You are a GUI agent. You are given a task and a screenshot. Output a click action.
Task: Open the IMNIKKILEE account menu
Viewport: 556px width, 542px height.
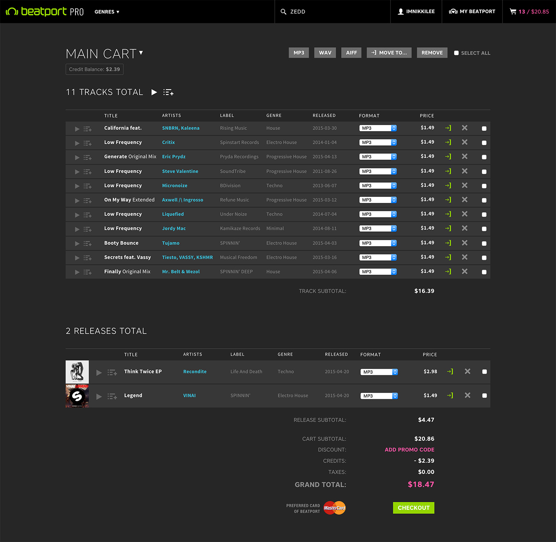coord(416,12)
